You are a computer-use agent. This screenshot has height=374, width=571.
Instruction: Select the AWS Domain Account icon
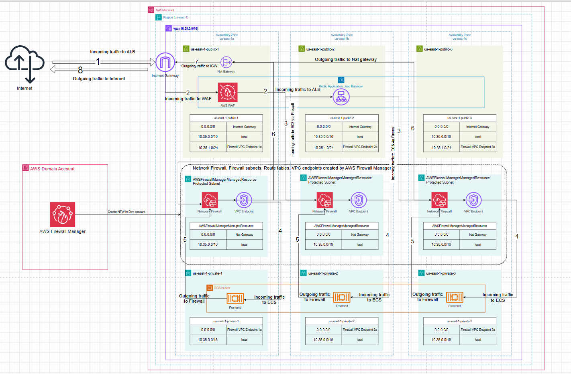(26, 168)
